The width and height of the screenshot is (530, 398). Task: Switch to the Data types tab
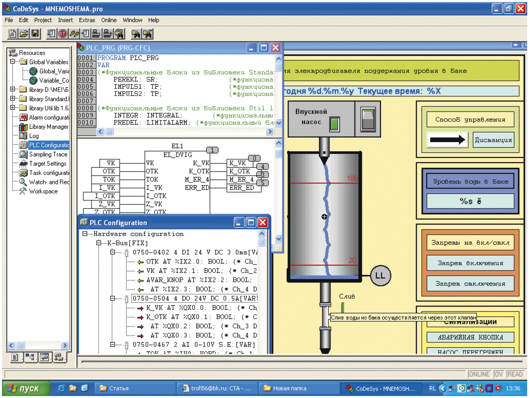[x=30, y=357]
